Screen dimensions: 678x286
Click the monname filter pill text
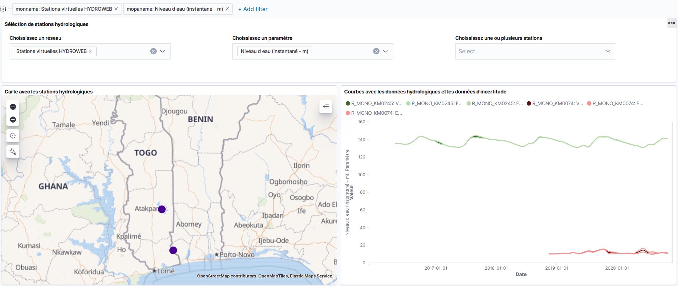pos(64,9)
